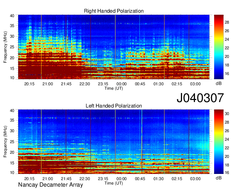Screen dimensions: 233x189
Task: Click the 20:15 time tick on Right Handed plot
Action: click(29, 84)
